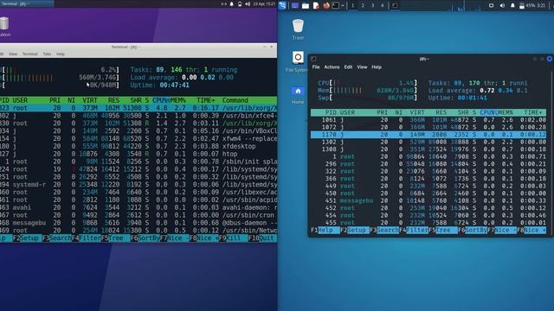This screenshot has height=311, width=554.
Task: Select the xfdesktop process row in left htop
Action: (138, 146)
